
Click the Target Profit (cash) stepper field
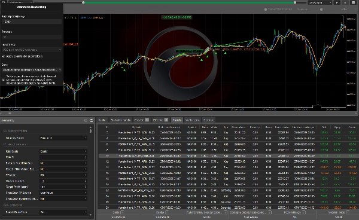(x=63, y=187)
